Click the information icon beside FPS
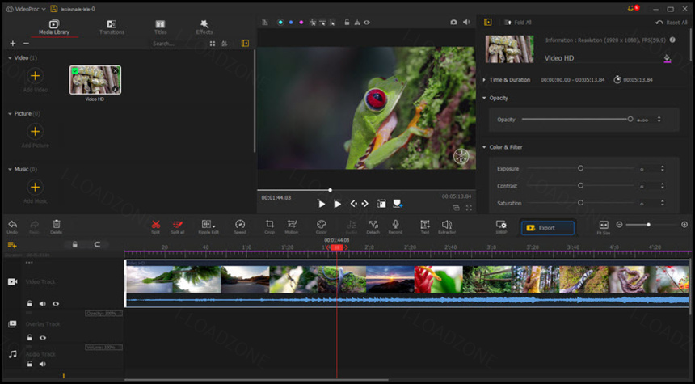 click(673, 40)
